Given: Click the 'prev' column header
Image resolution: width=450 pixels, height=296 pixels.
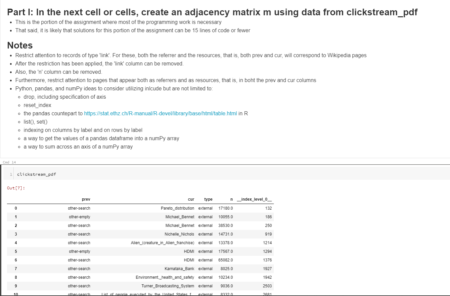Looking at the screenshot, I should click(x=86, y=199).
